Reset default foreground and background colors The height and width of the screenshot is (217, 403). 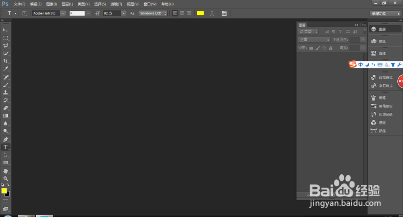2,185
